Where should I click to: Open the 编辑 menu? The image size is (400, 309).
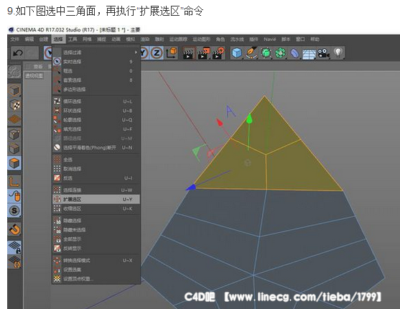[x=29, y=39]
